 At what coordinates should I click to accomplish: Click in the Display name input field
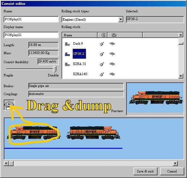[31, 35]
